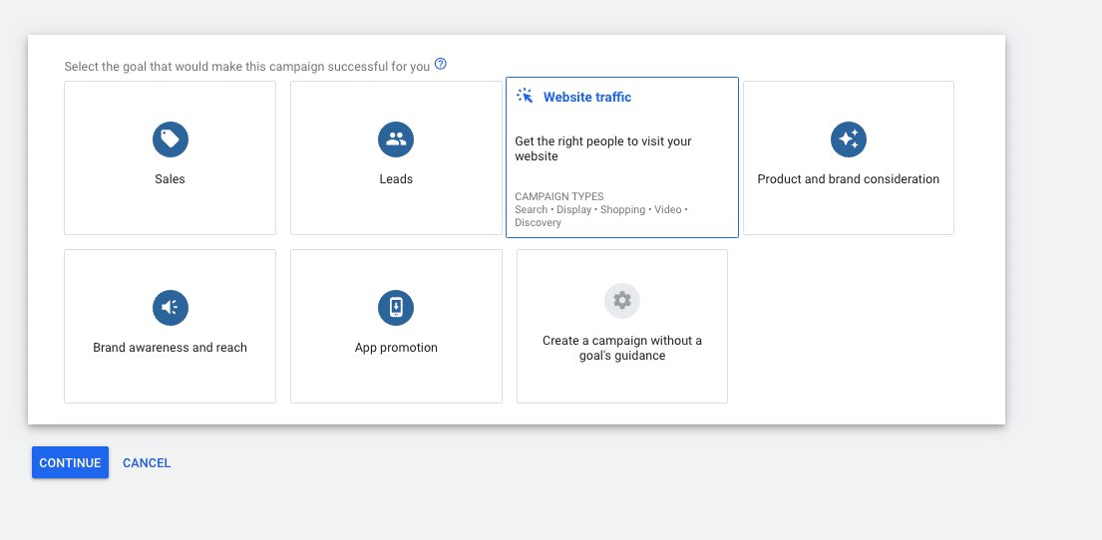Screen dimensions: 1102x540
Task: Choose the Brand awareness and reach label
Action: point(171,348)
